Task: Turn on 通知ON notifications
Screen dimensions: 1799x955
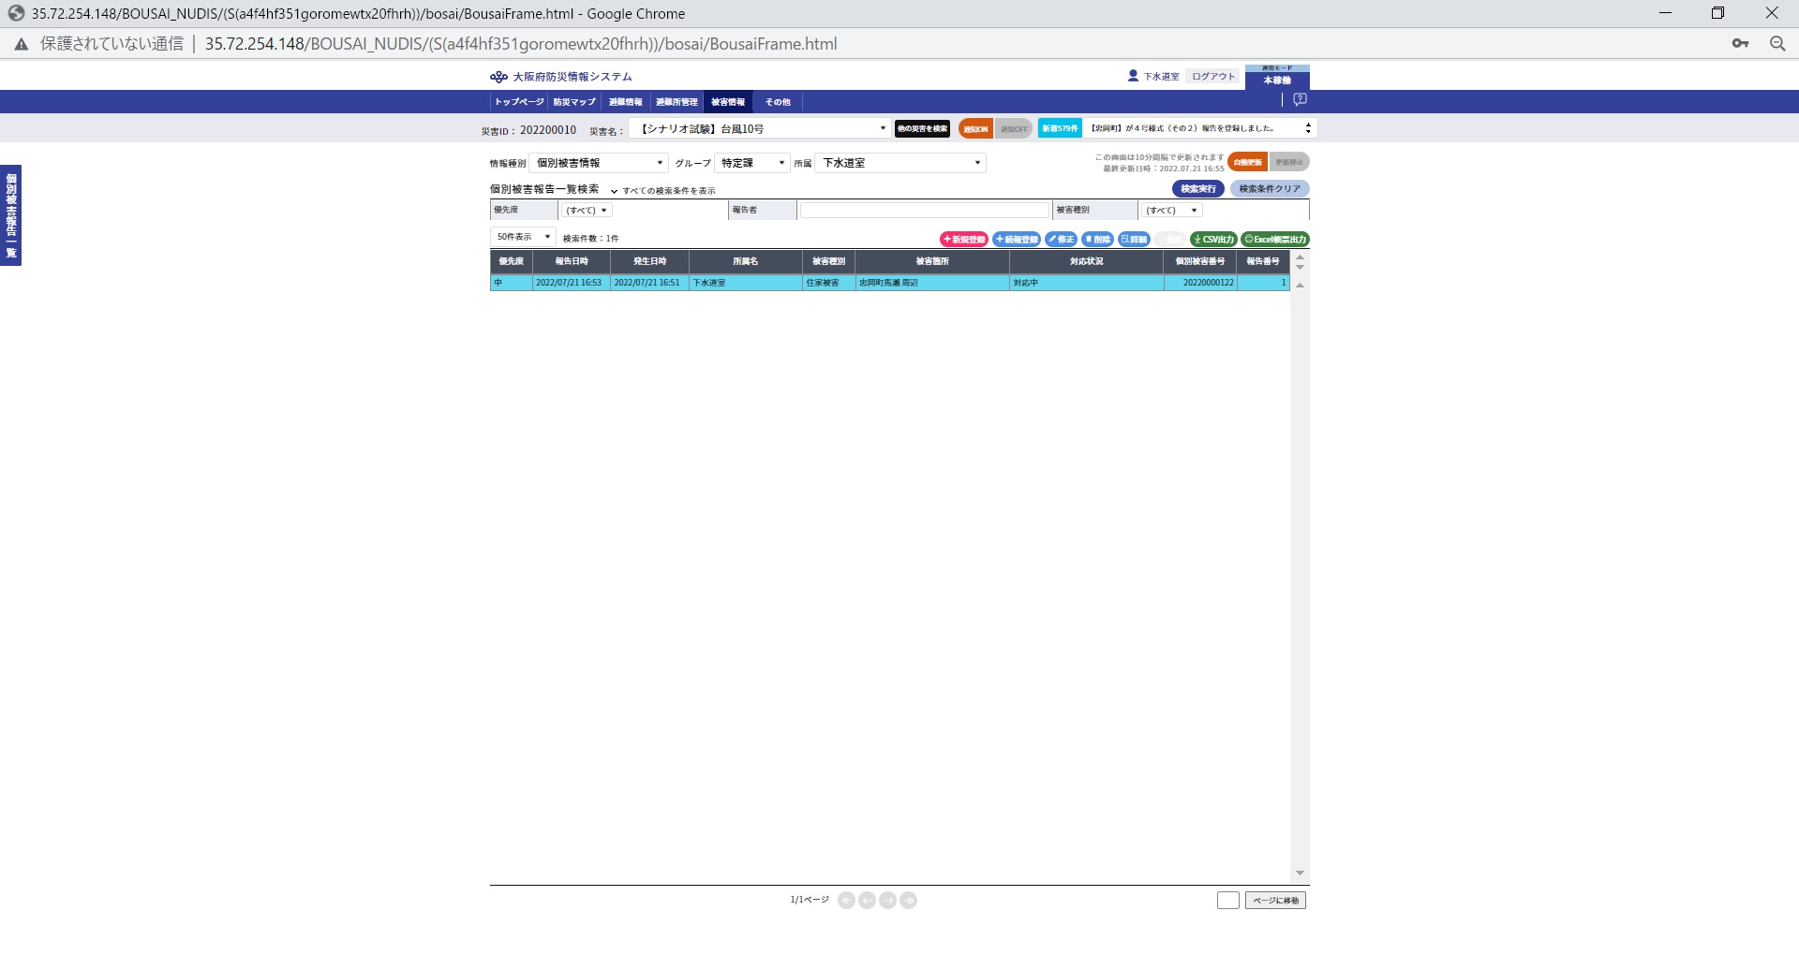Action: click(975, 129)
